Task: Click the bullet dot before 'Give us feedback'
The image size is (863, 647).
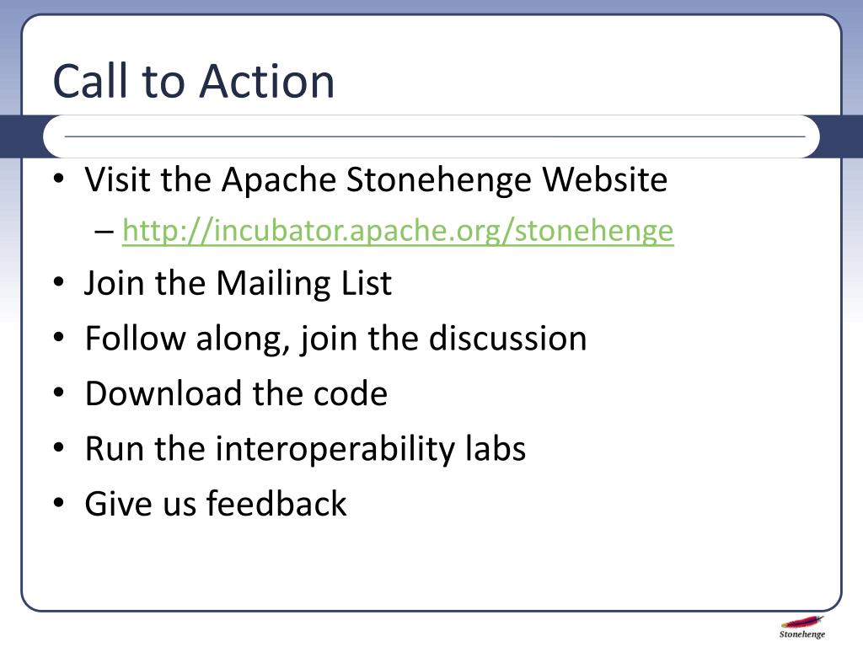Action: (x=59, y=502)
